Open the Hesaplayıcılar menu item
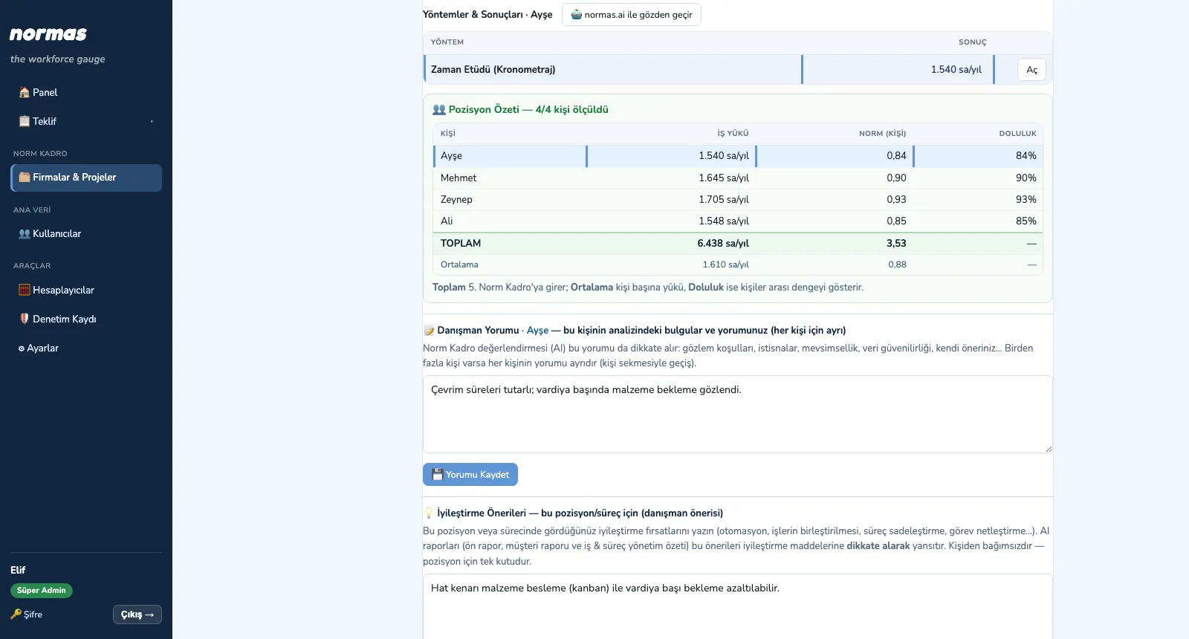 click(x=86, y=290)
